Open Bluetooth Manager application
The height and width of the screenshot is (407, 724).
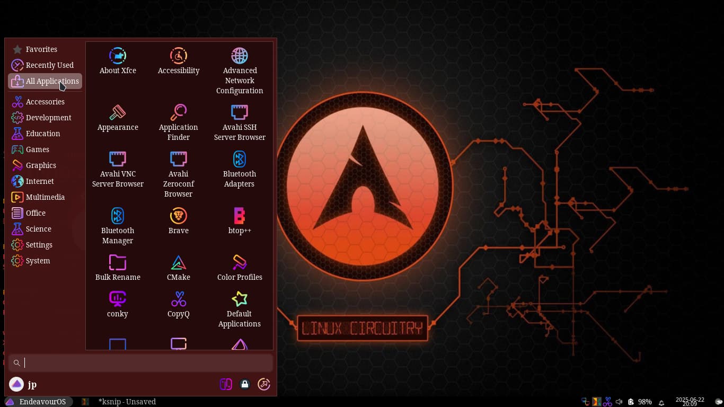[117, 216]
